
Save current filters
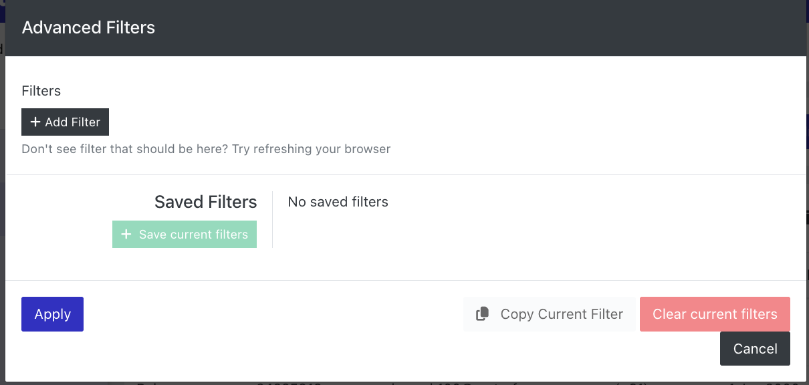(185, 235)
